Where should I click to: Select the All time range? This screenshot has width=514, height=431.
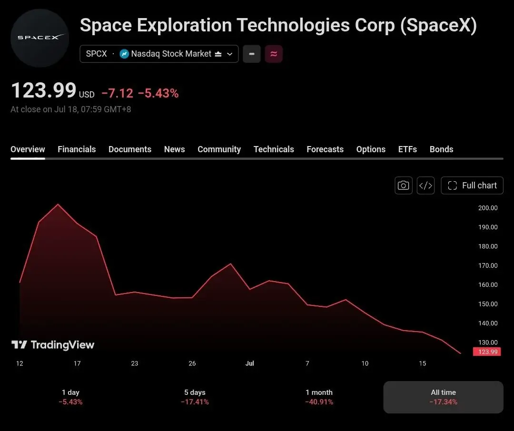[x=443, y=397]
